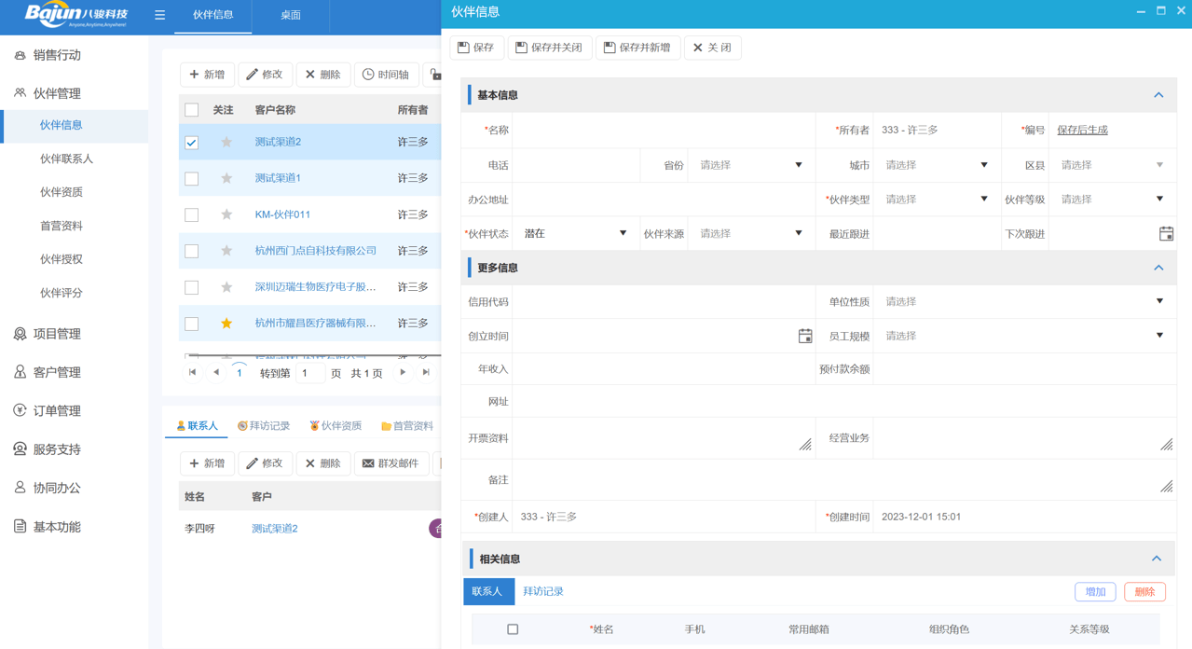Open the 省份 dropdown
The image size is (1192, 649).
coord(750,165)
